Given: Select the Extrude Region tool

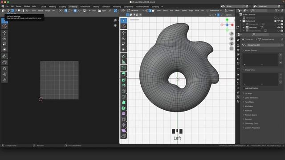Looking at the screenshot, I should 124,74.
